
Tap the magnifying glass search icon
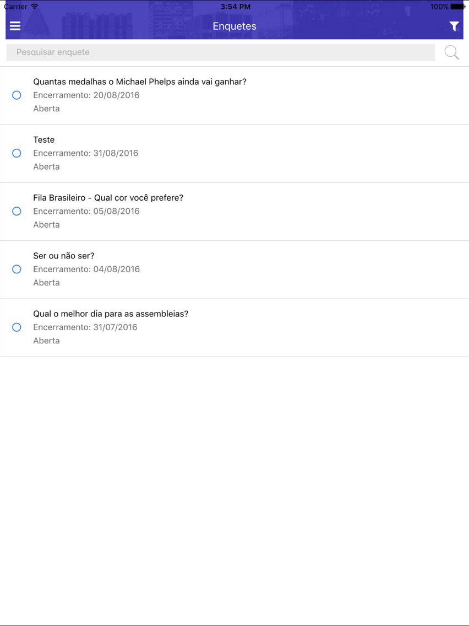(x=452, y=52)
